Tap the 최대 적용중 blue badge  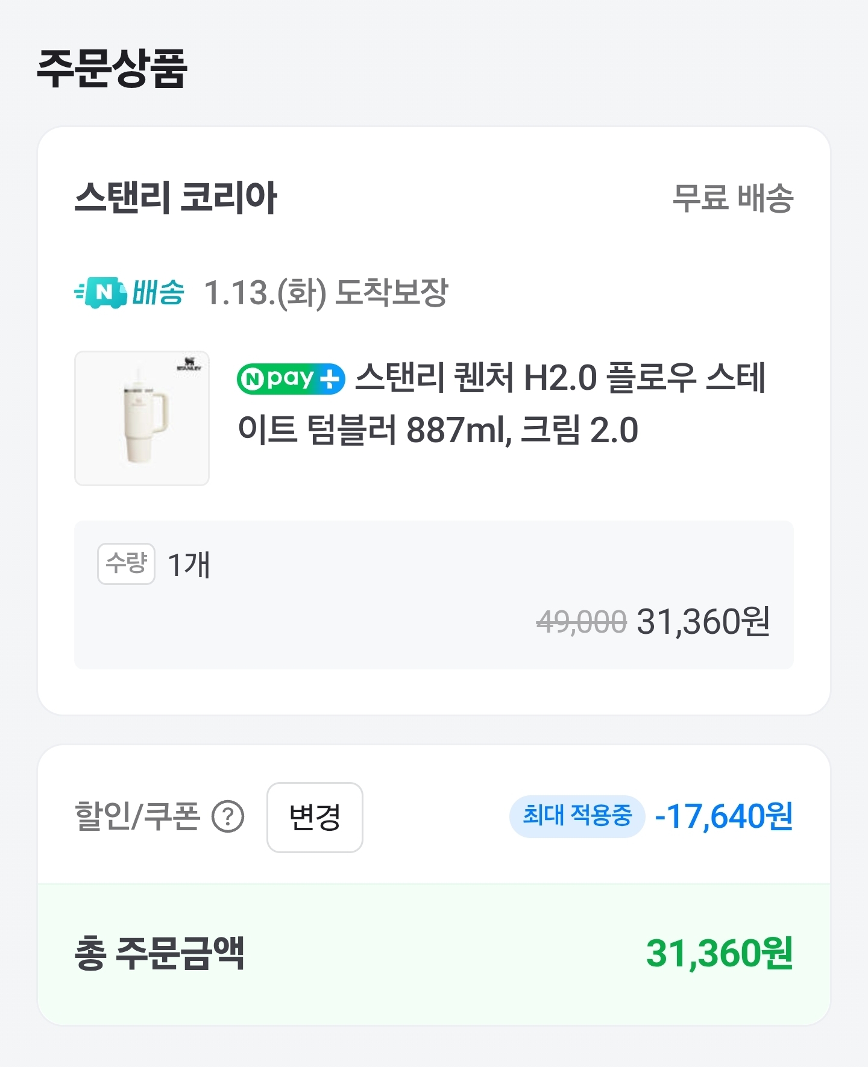tap(577, 816)
